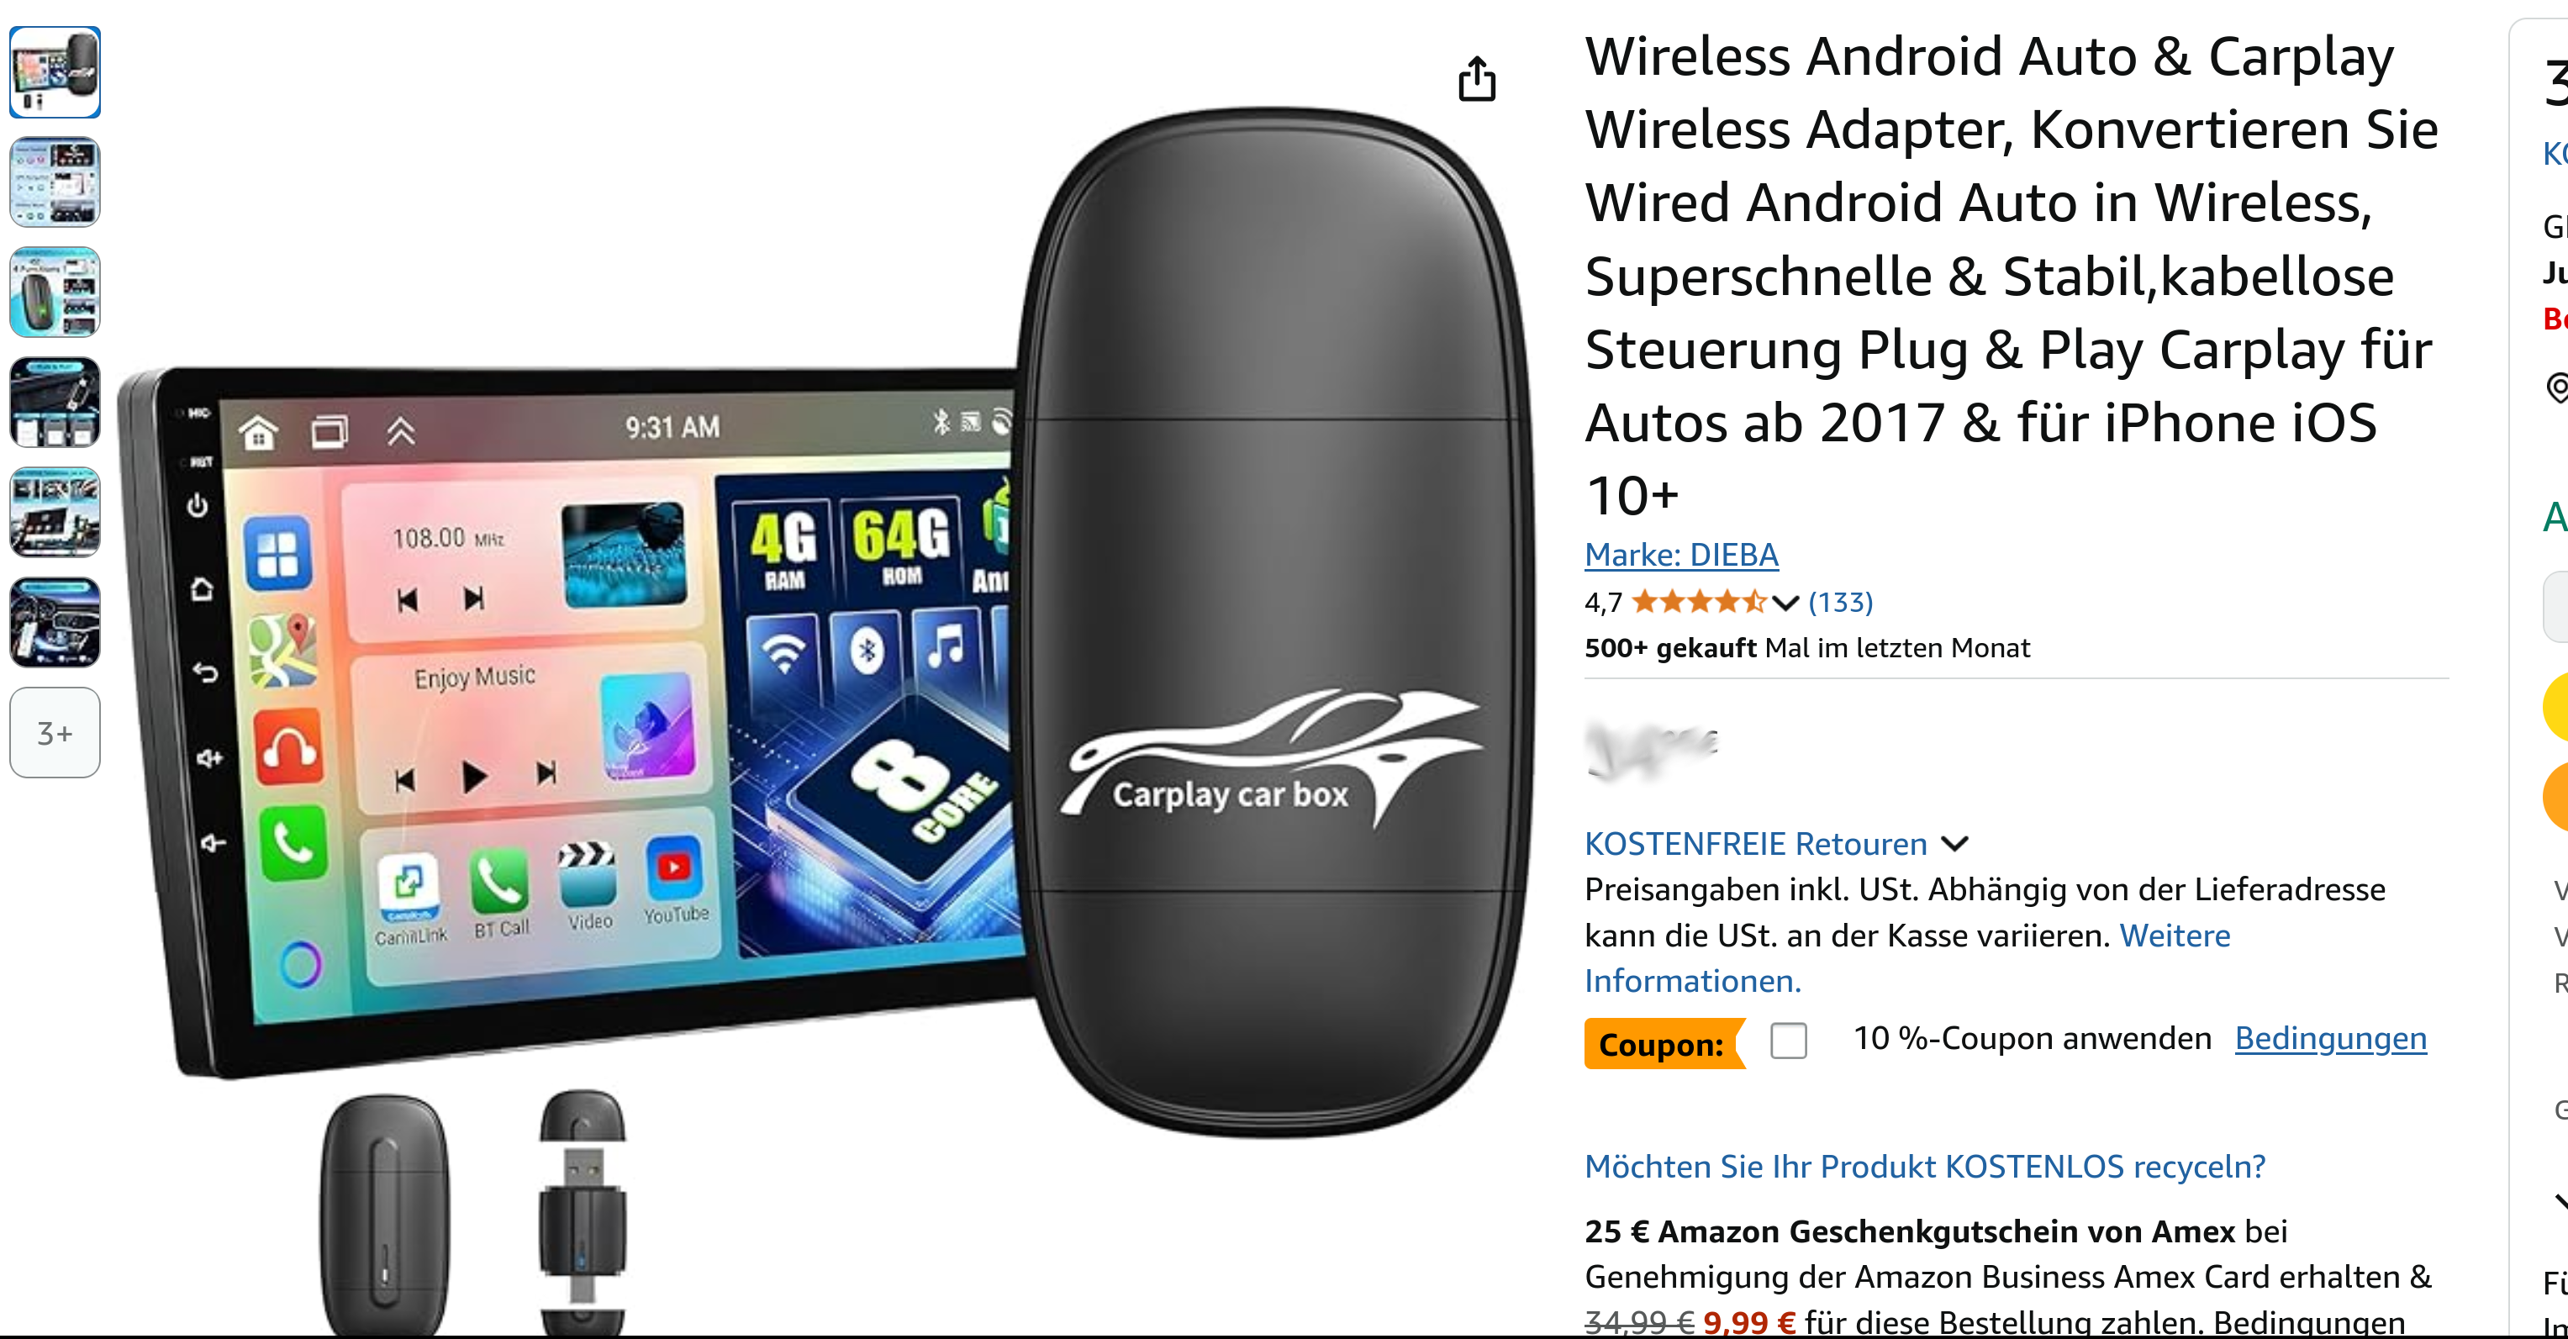Click the Bedingungen coupon terms link
This screenshot has height=1339, width=2568.
coord(2330,1038)
